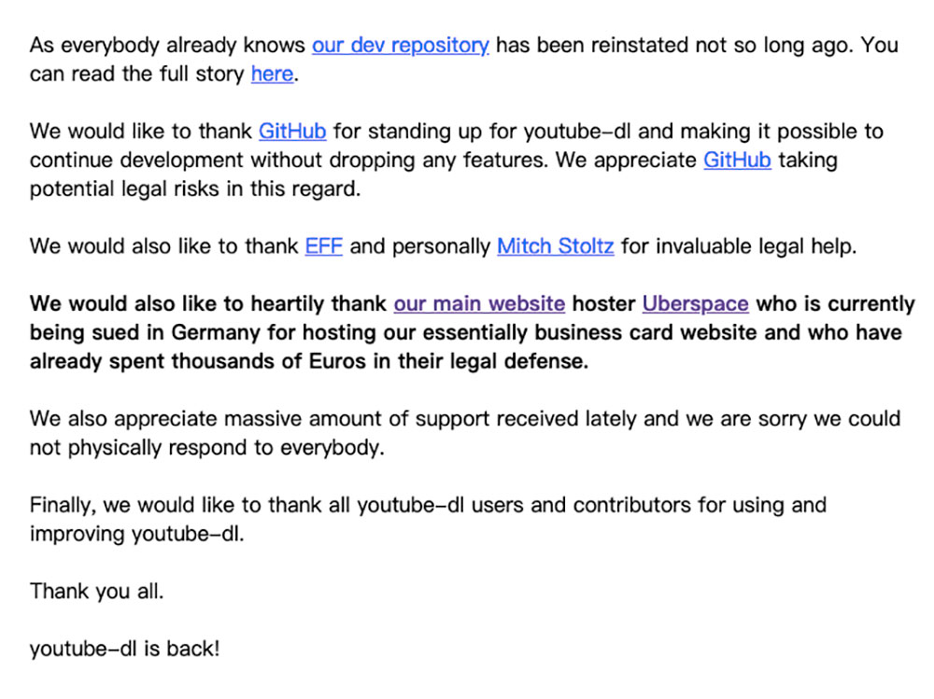The height and width of the screenshot is (699, 934).
Task: Follow the 'here' full story link
Action: point(272,74)
